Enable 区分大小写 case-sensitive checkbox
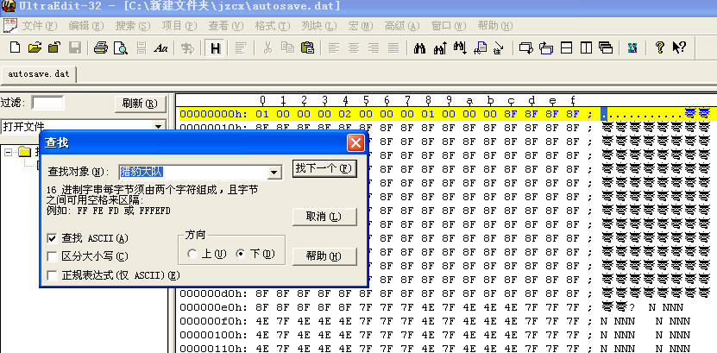 point(52,256)
